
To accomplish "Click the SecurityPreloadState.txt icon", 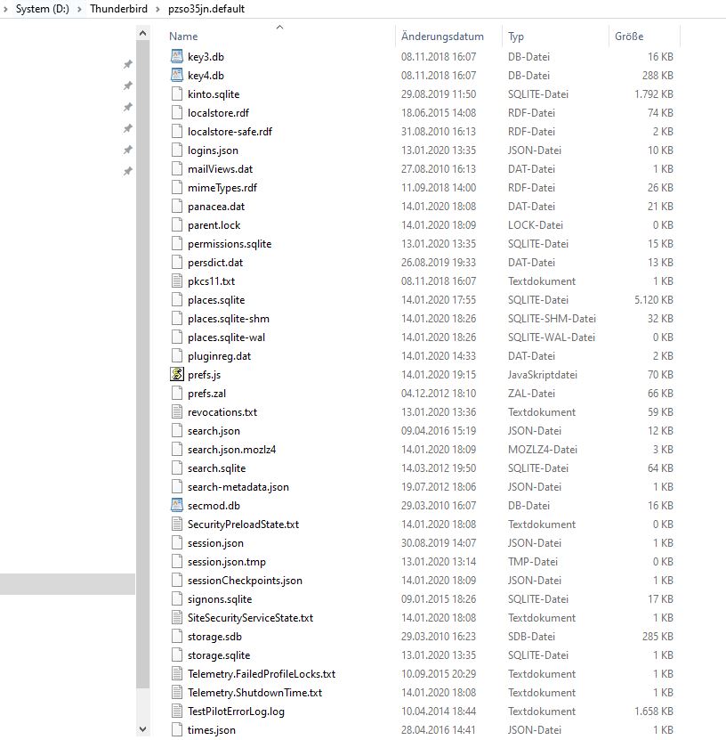I will [x=177, y=525].
